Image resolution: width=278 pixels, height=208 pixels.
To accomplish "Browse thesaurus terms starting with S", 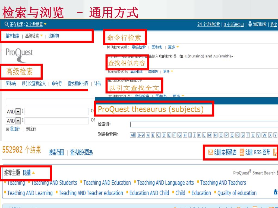I will (x=243, y=135).
